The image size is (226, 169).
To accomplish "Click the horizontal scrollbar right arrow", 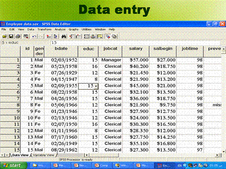I will (x=217, y=155).
